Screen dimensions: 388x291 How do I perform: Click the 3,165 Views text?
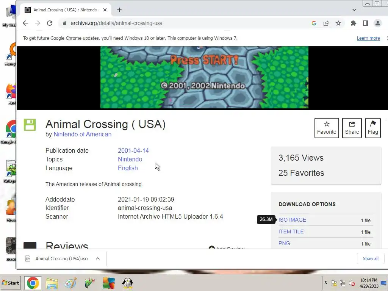coord(301,158)
